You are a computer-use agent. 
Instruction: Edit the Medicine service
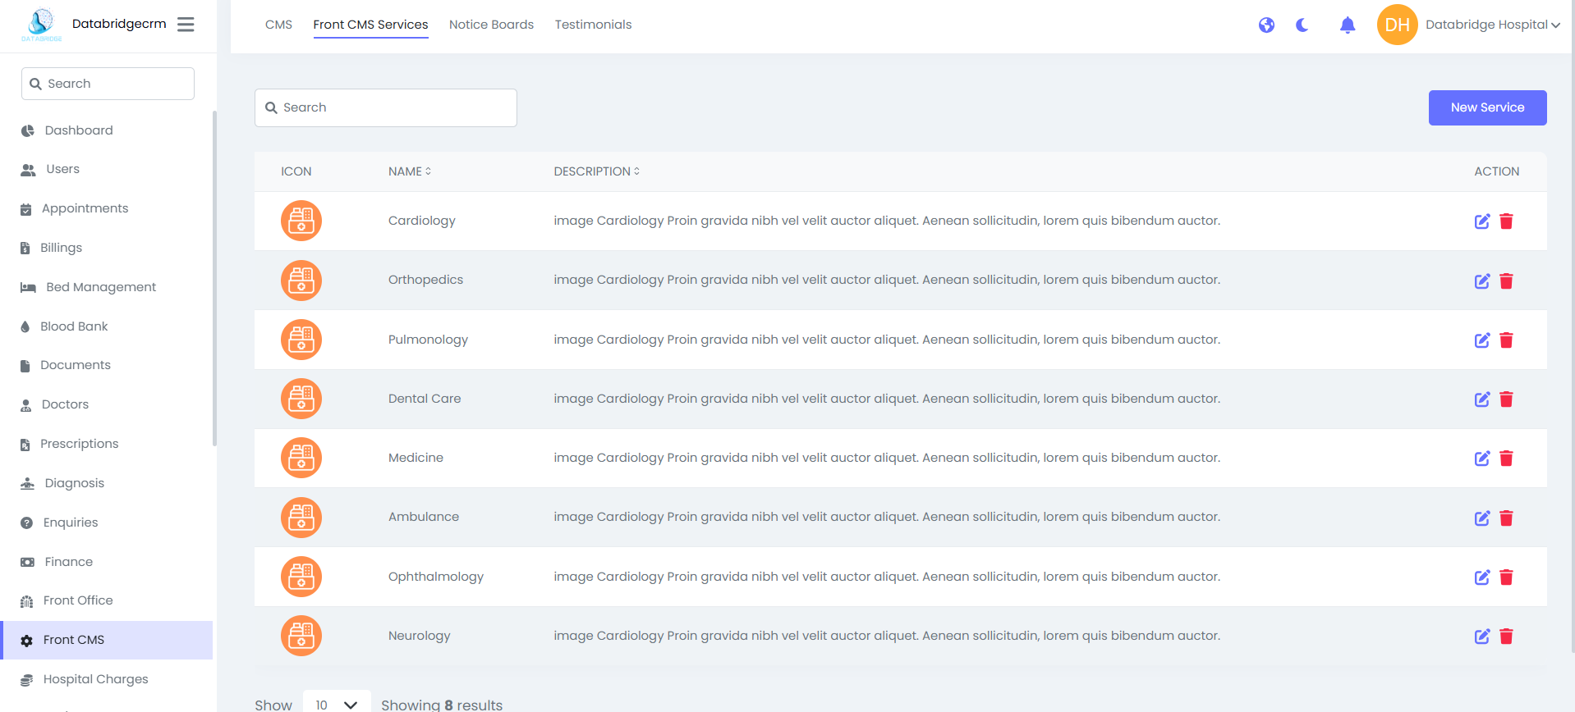coord(1482,459)
